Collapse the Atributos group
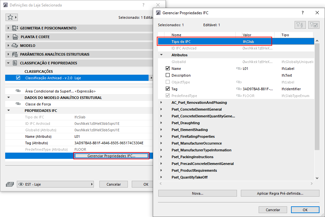The image size is (325, 217). tap(161, 55)
